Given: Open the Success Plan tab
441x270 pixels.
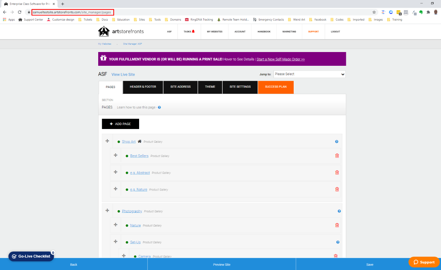Looking at the screenshot, I should 276,87.
